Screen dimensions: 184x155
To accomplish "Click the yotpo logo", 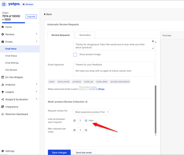I will click(14, 4).
